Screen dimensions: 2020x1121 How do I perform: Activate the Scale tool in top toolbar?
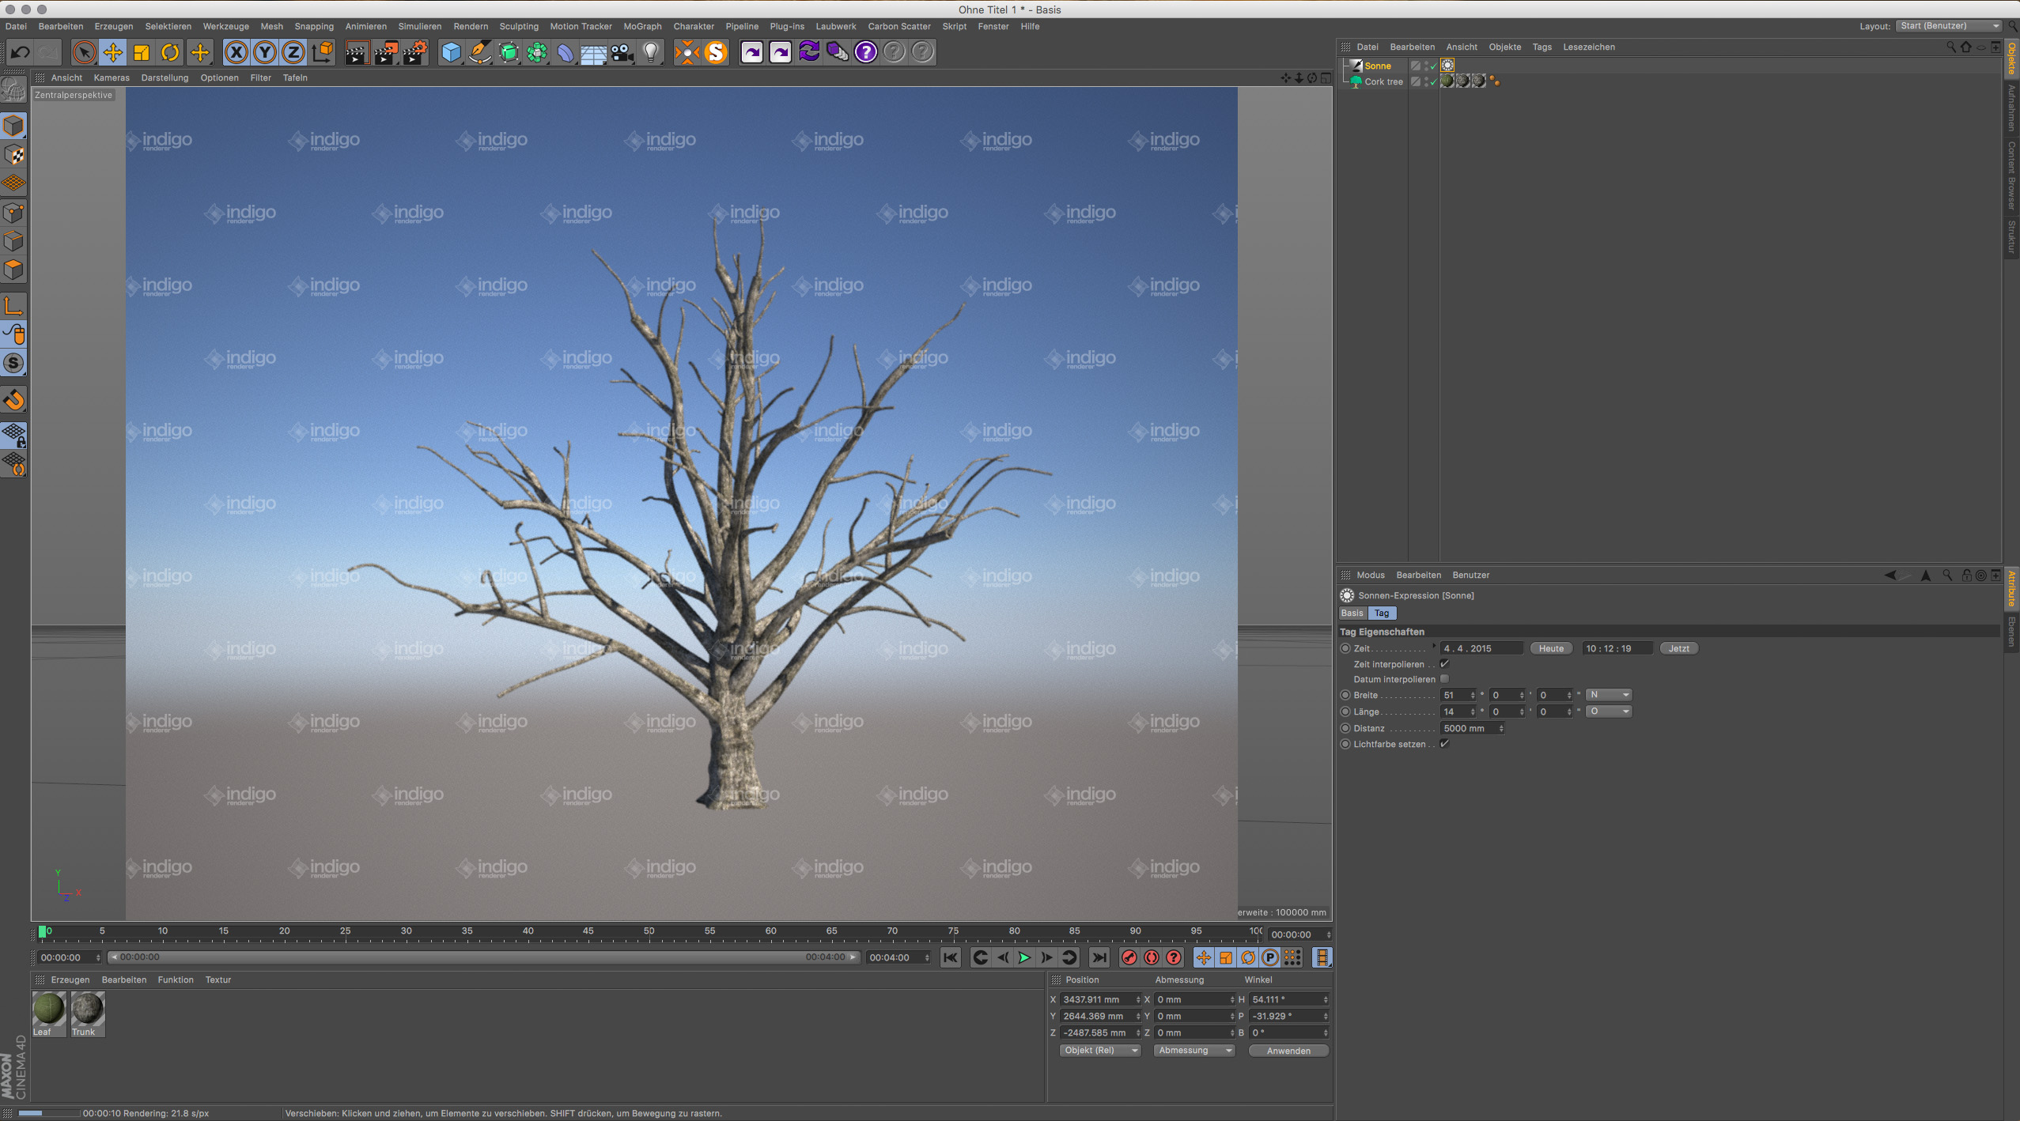coord(142,52)
